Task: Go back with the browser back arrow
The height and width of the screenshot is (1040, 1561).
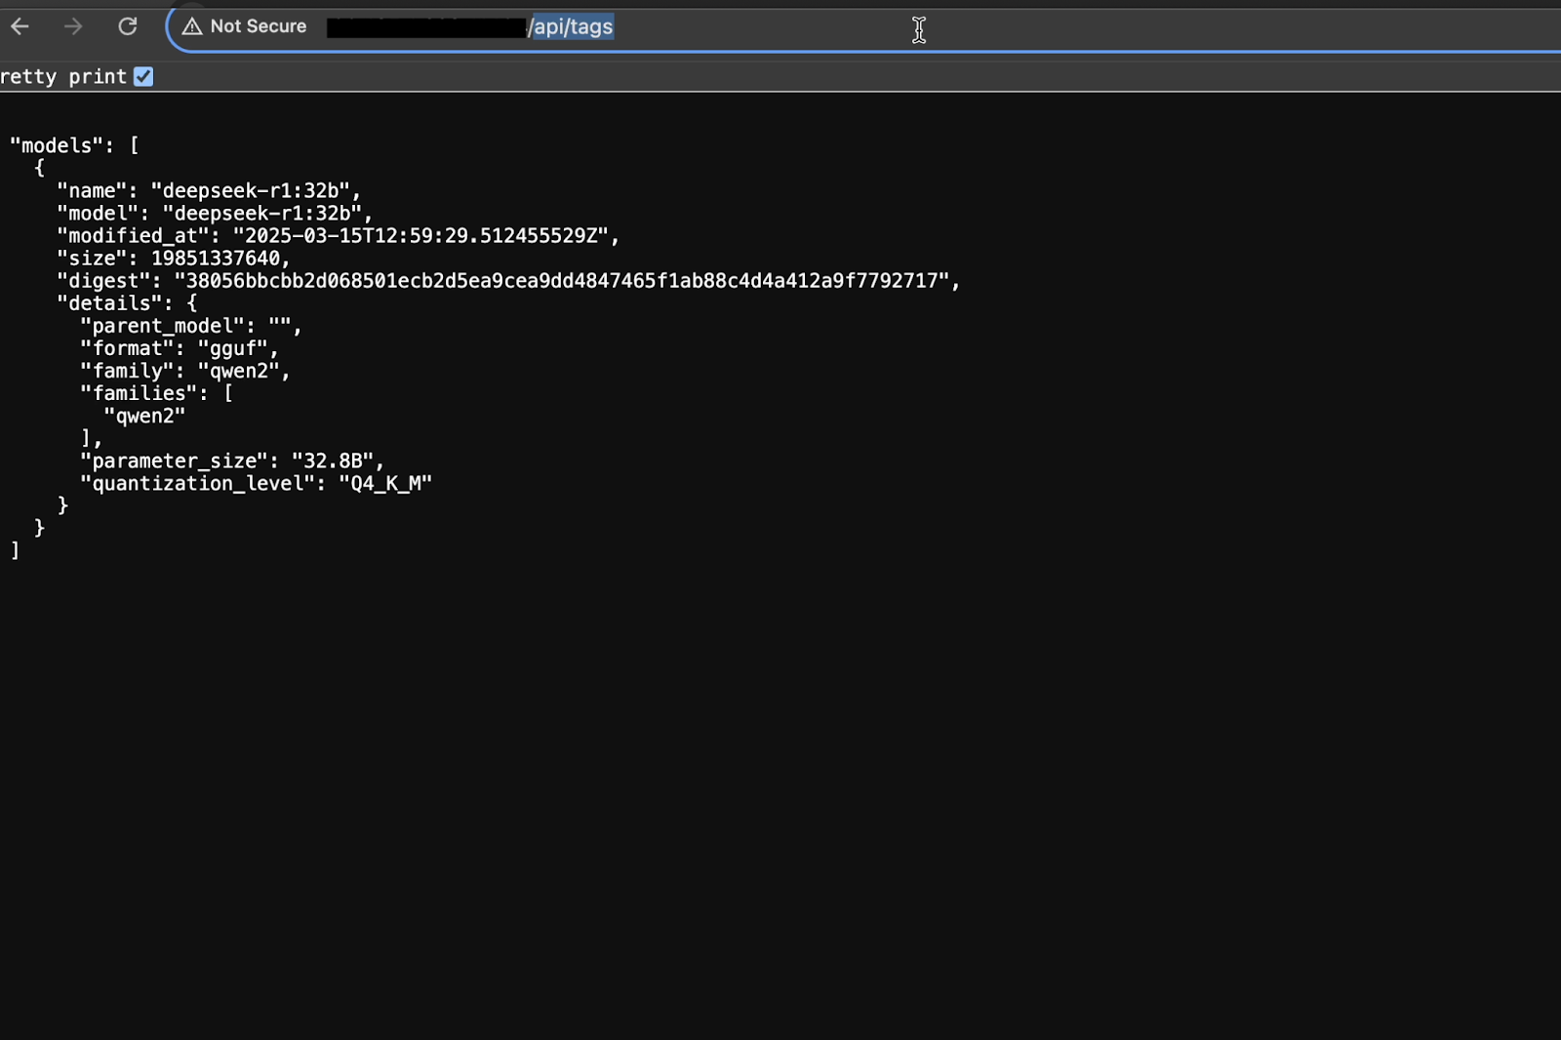Action: point(20,26)
